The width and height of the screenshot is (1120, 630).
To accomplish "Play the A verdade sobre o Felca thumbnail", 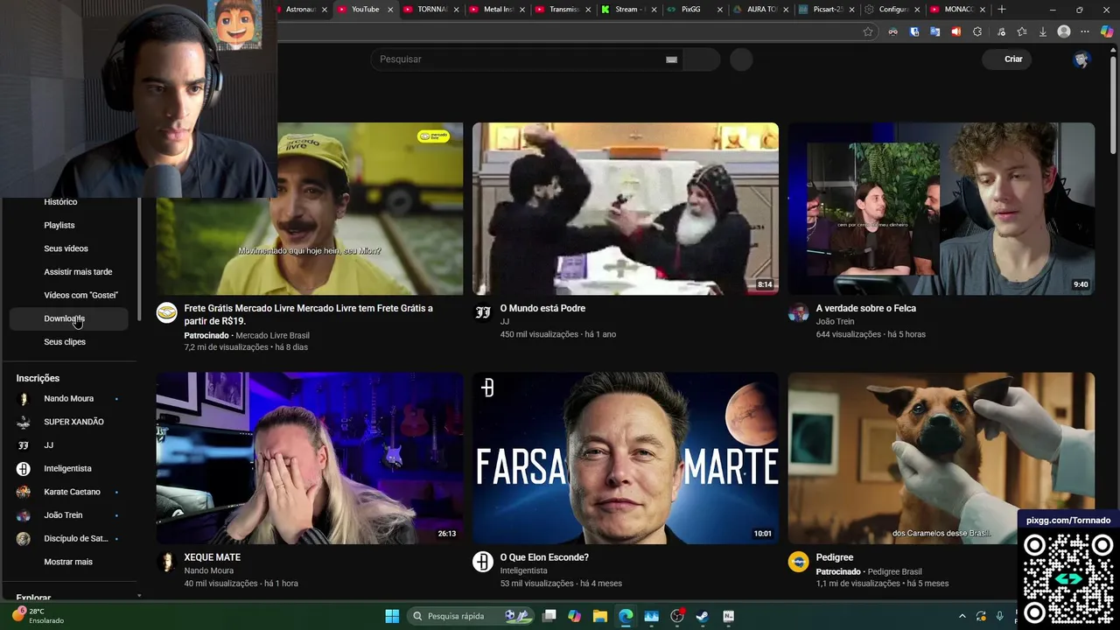I will pyautogui.click(x=941, y=208).
